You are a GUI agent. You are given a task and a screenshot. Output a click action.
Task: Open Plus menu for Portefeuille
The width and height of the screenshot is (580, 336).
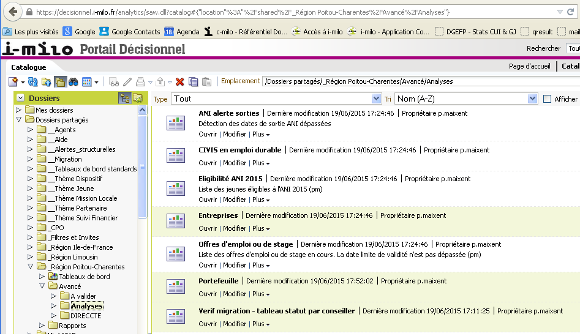coord(261,294)
